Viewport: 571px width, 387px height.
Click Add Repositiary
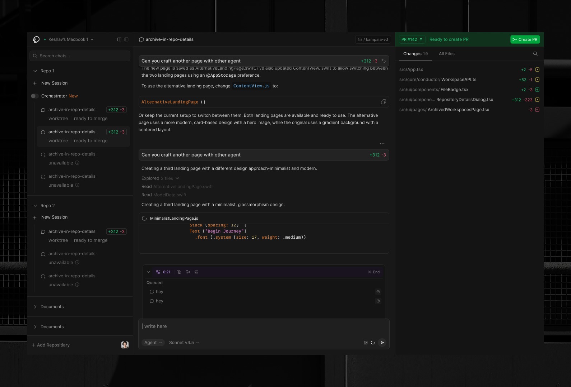click(x=50, y=345)
